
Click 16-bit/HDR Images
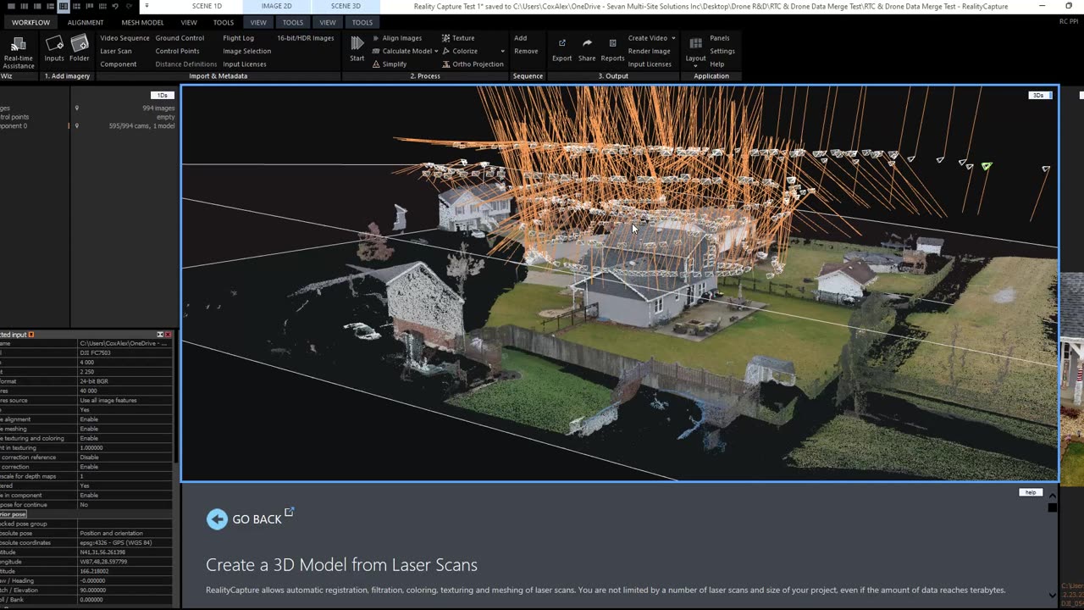click(x=306, y=38)
